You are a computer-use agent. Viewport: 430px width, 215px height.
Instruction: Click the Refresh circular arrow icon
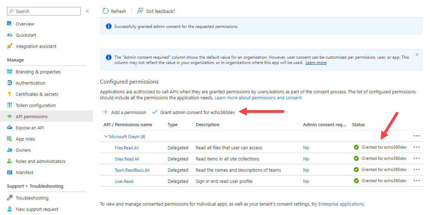[x=105, y=11]
